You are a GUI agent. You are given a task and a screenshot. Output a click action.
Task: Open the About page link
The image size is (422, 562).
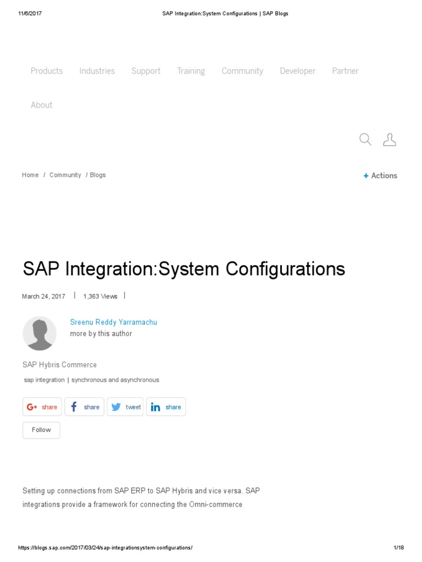pos(42,105)
